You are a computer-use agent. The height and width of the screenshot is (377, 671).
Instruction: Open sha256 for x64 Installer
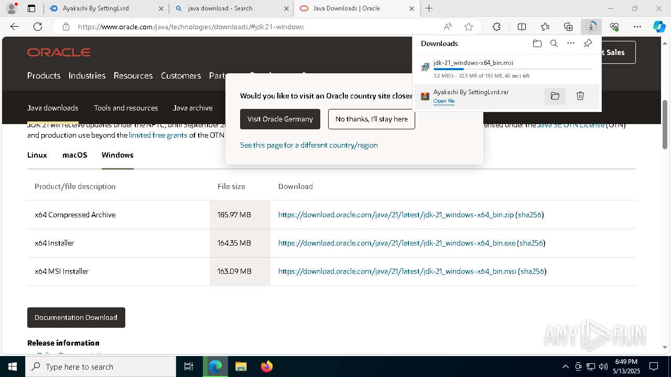coord(531,243)
